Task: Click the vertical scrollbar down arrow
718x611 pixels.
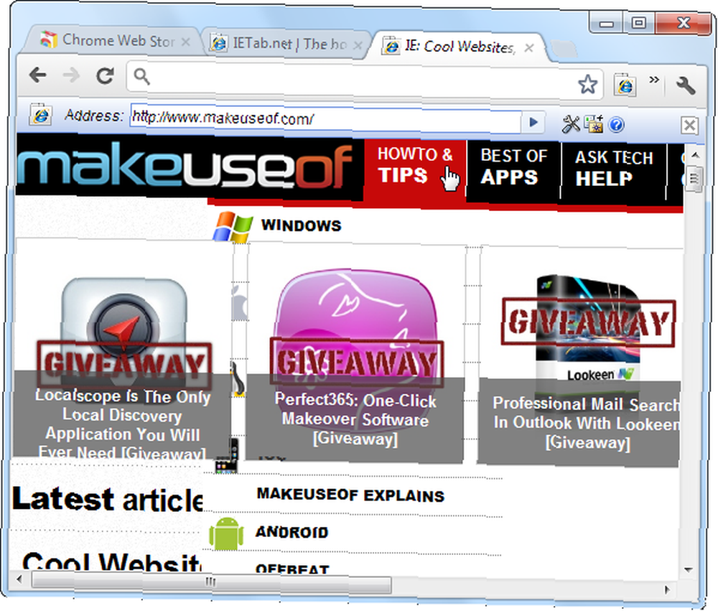Action: [689, 570]
